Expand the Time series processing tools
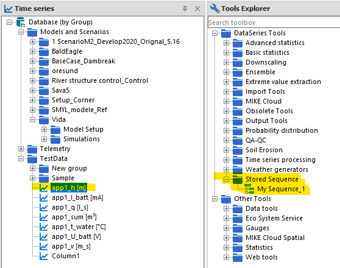This screenshot has width=340, height=268. [x=226, y=160]
